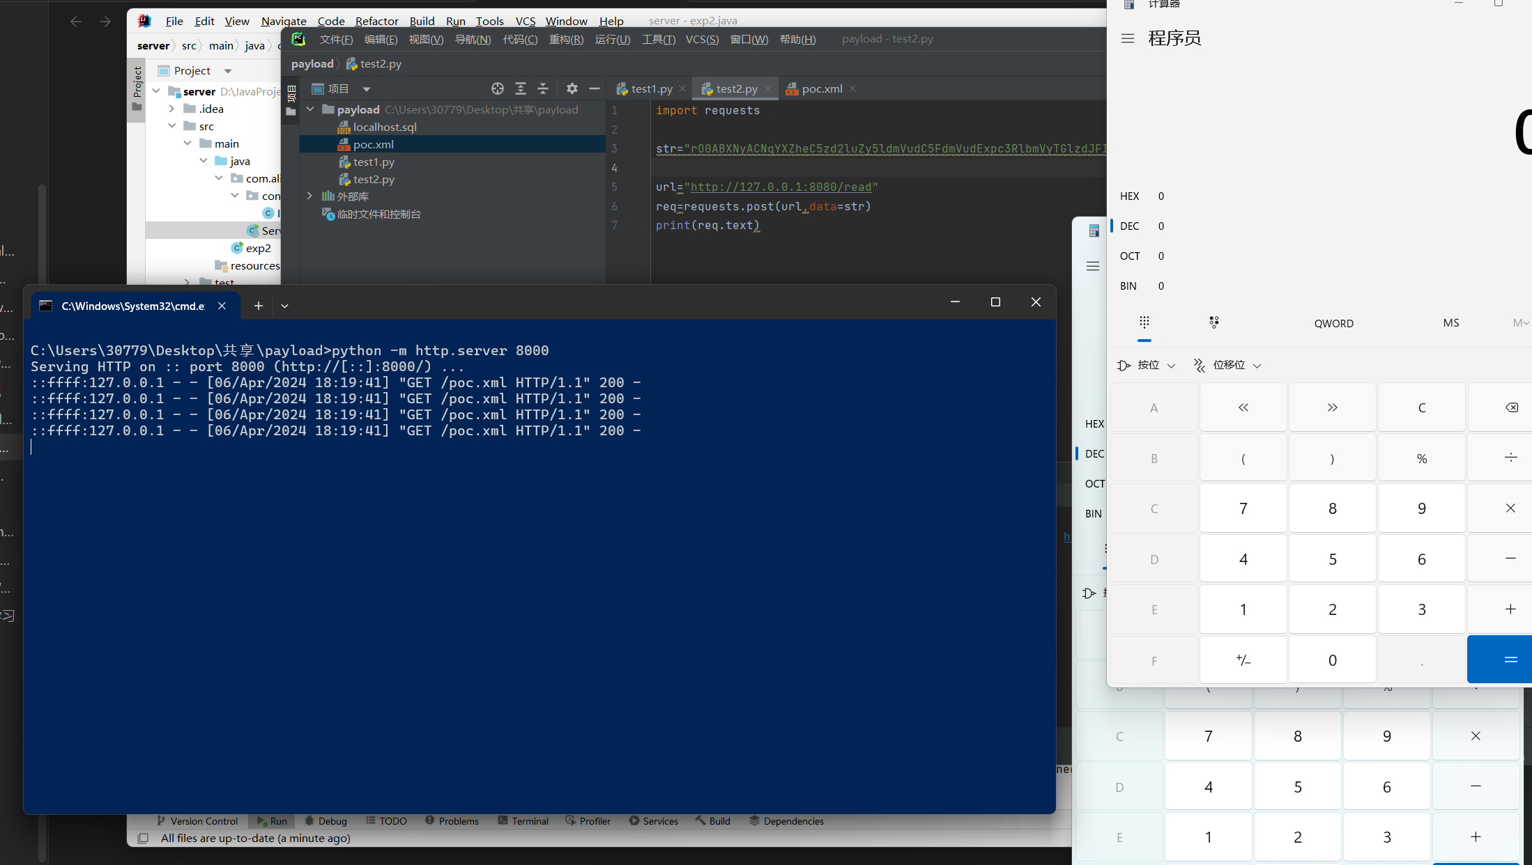Open the project panel gear settings in PyCharm
Image resolution: width=1532 pixels, height=865 pixels.
click(x=572, y=88)
